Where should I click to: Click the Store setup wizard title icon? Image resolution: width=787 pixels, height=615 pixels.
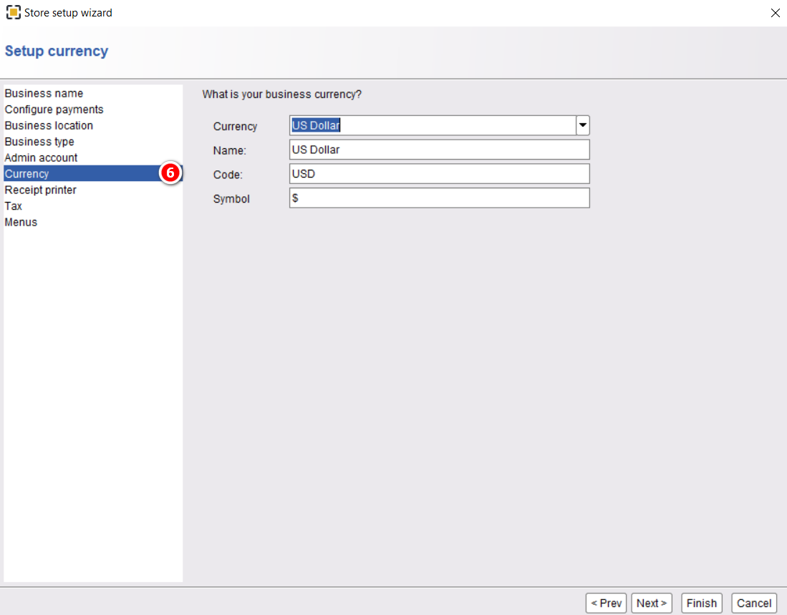pos(14,13)
